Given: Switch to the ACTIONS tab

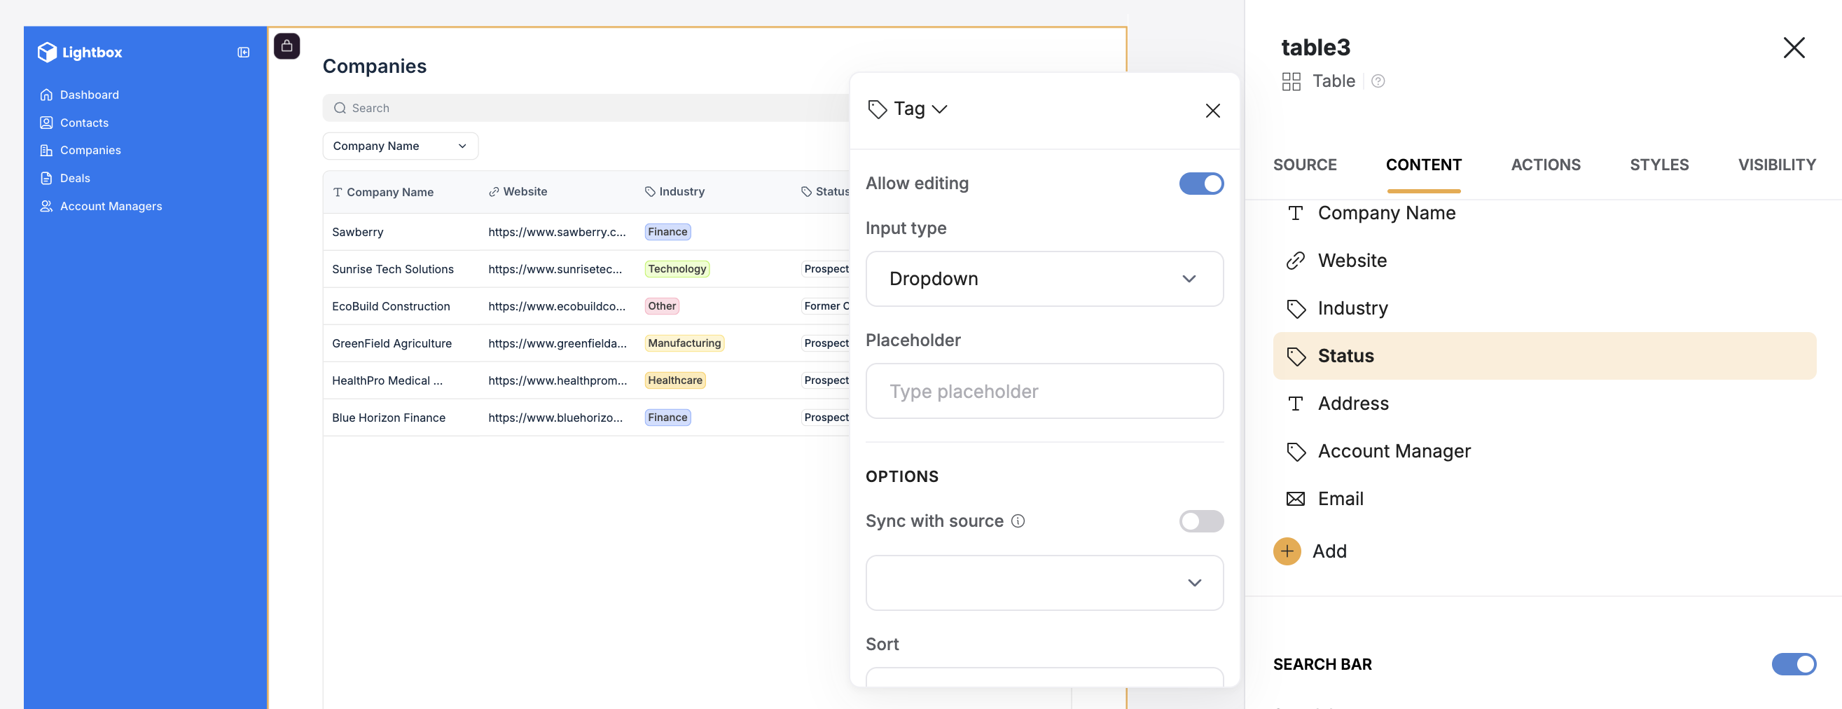Looking at the screenshot, I should [1546, 165].
